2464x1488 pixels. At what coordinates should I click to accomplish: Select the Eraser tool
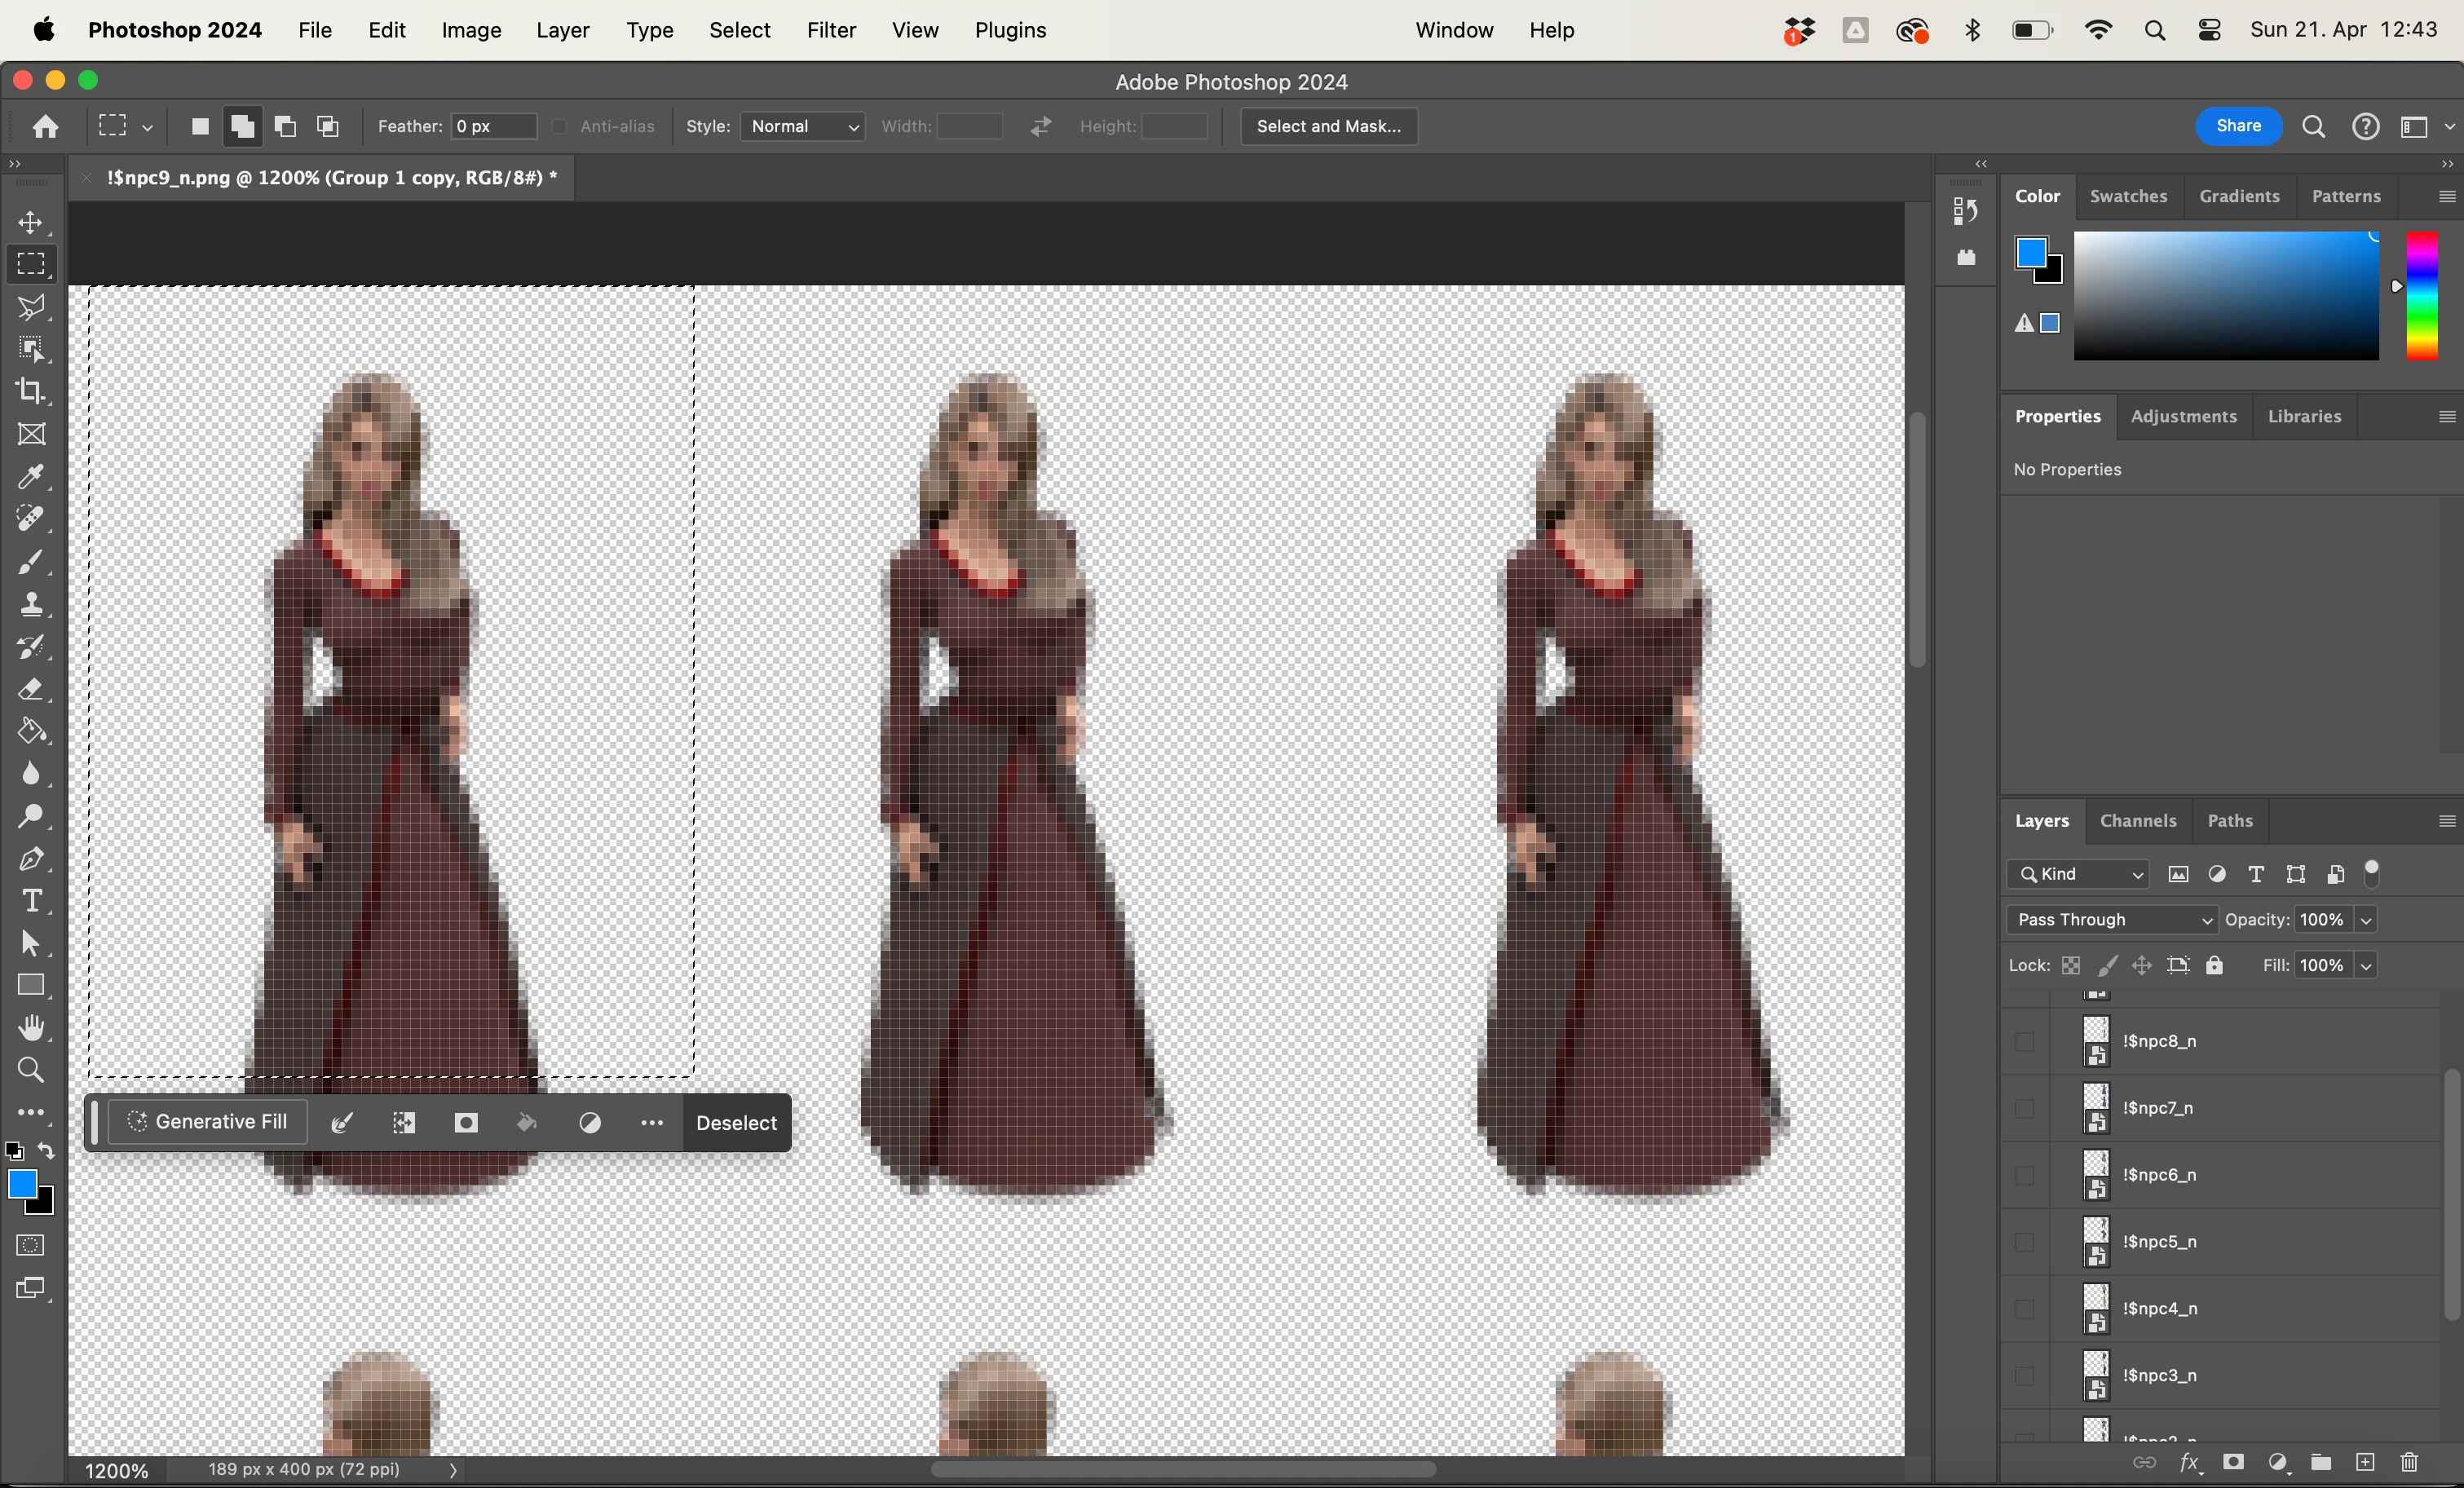point(31,689)
